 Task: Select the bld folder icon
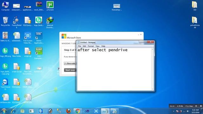point(195,6)
